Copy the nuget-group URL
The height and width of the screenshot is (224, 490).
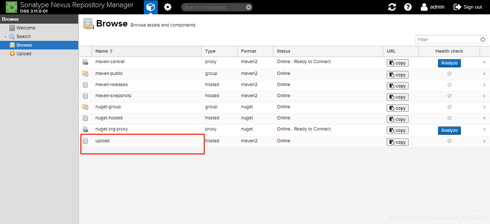397,108
